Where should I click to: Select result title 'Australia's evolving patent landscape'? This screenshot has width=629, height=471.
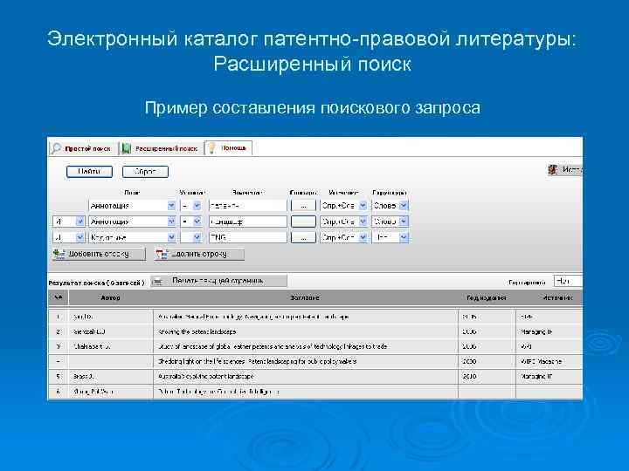[206, 377]
